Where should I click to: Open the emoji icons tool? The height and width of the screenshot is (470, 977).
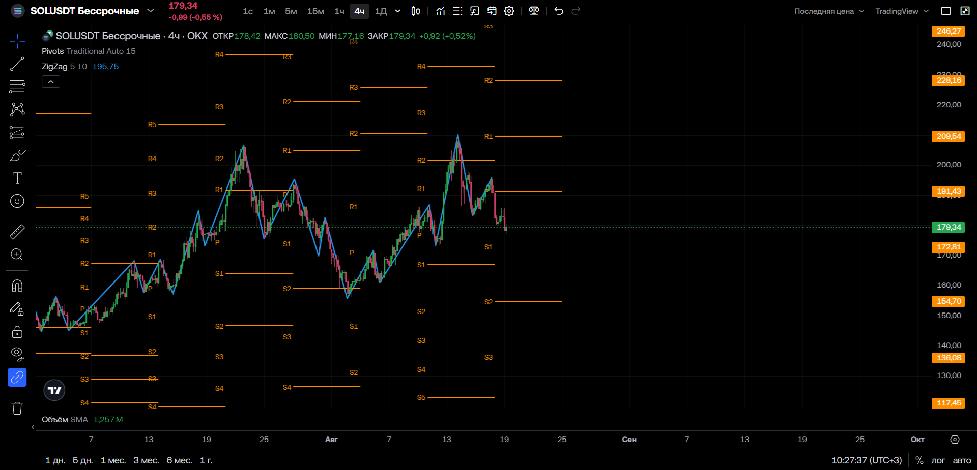pyautogui.click(x=17, y=201)
